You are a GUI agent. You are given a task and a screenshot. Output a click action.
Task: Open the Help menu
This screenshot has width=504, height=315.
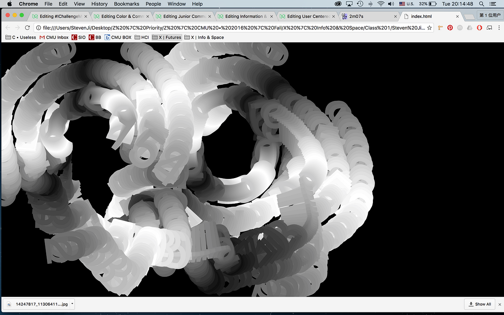click(197, 4)
